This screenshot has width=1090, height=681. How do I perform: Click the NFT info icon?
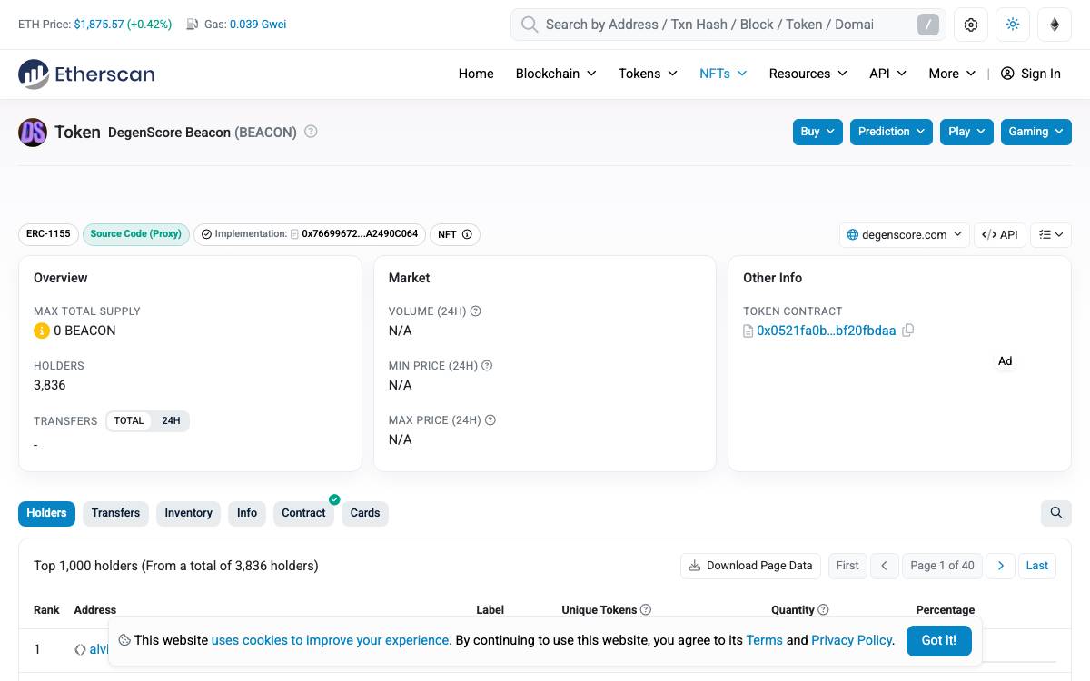click(x=467, y=234)
